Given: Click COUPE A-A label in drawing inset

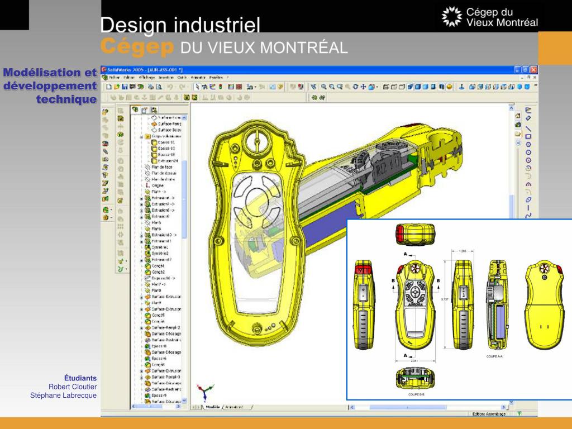Looking at the screenshot, I should click(x=494, y=356).
